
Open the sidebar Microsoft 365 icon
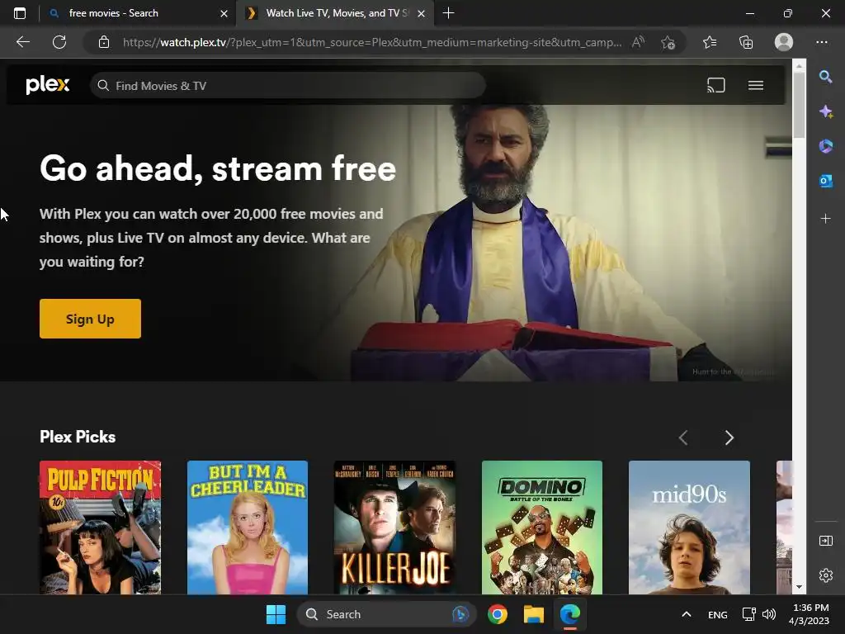coord(825,146)
